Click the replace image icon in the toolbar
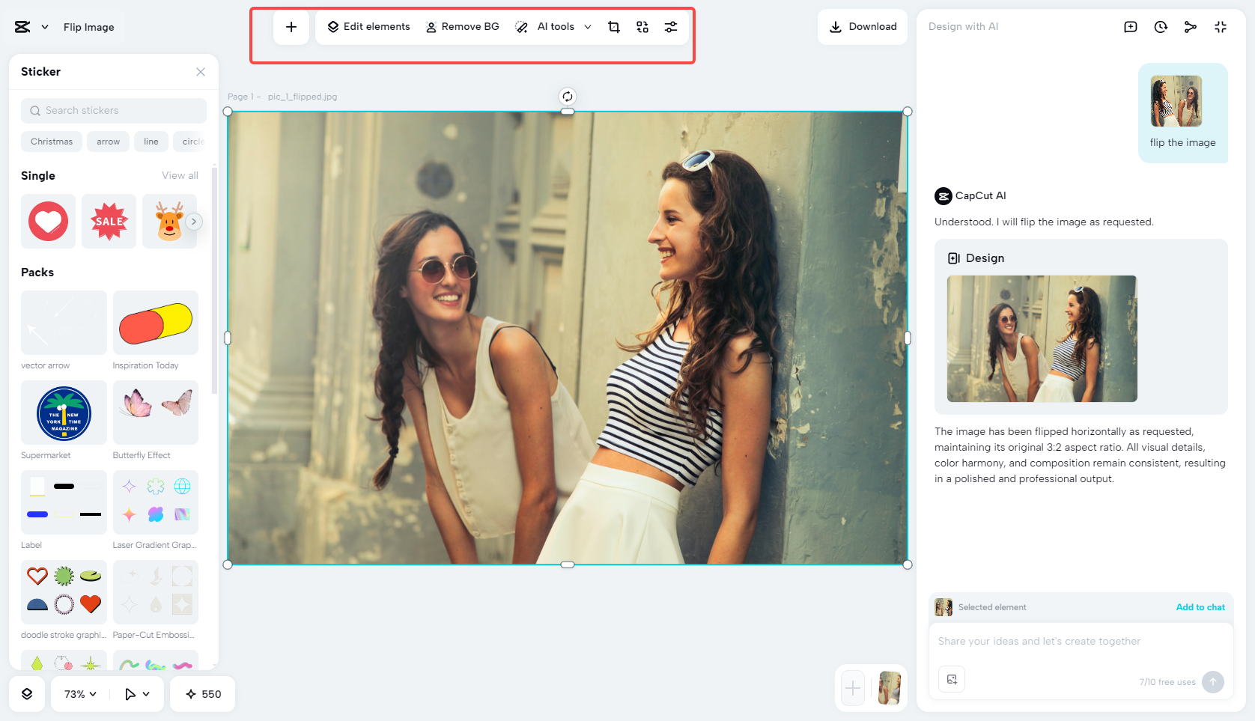Screen dimensions: 1255x721 642,26
